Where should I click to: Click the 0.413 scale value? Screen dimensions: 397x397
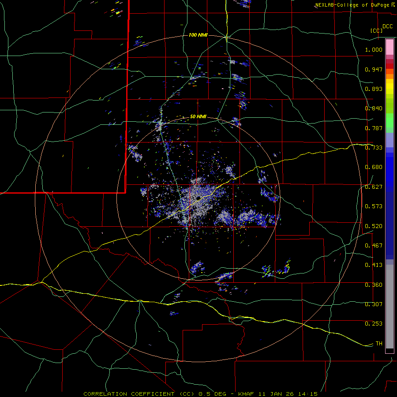tap(374, 265)
